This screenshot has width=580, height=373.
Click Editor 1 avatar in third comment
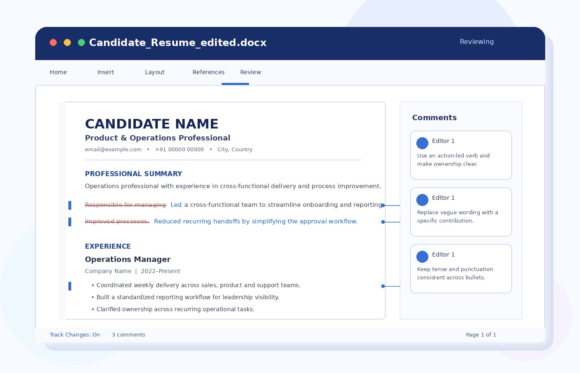tap(422, 257)
